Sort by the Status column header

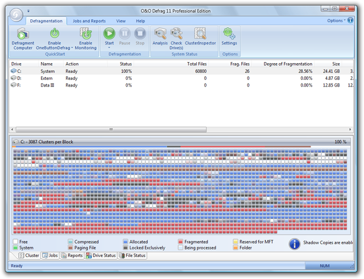point(121,64)
